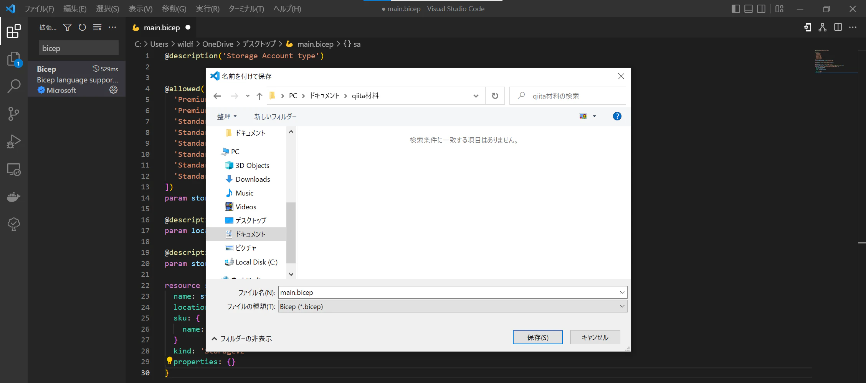
Task: Click navigation pane scroll down arrow
Action: tap(291, 274)
